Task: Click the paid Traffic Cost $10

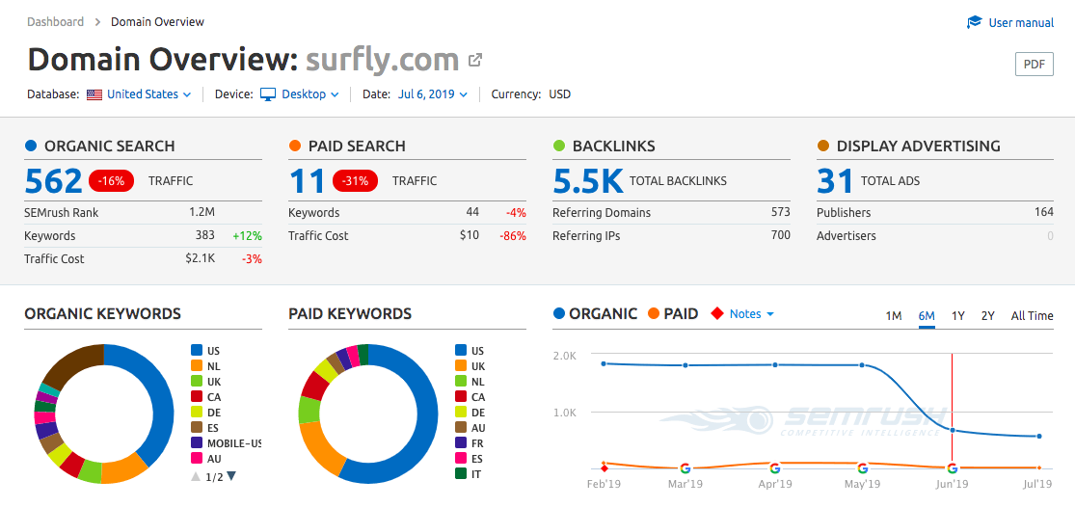Action: (x=469, y=236)
